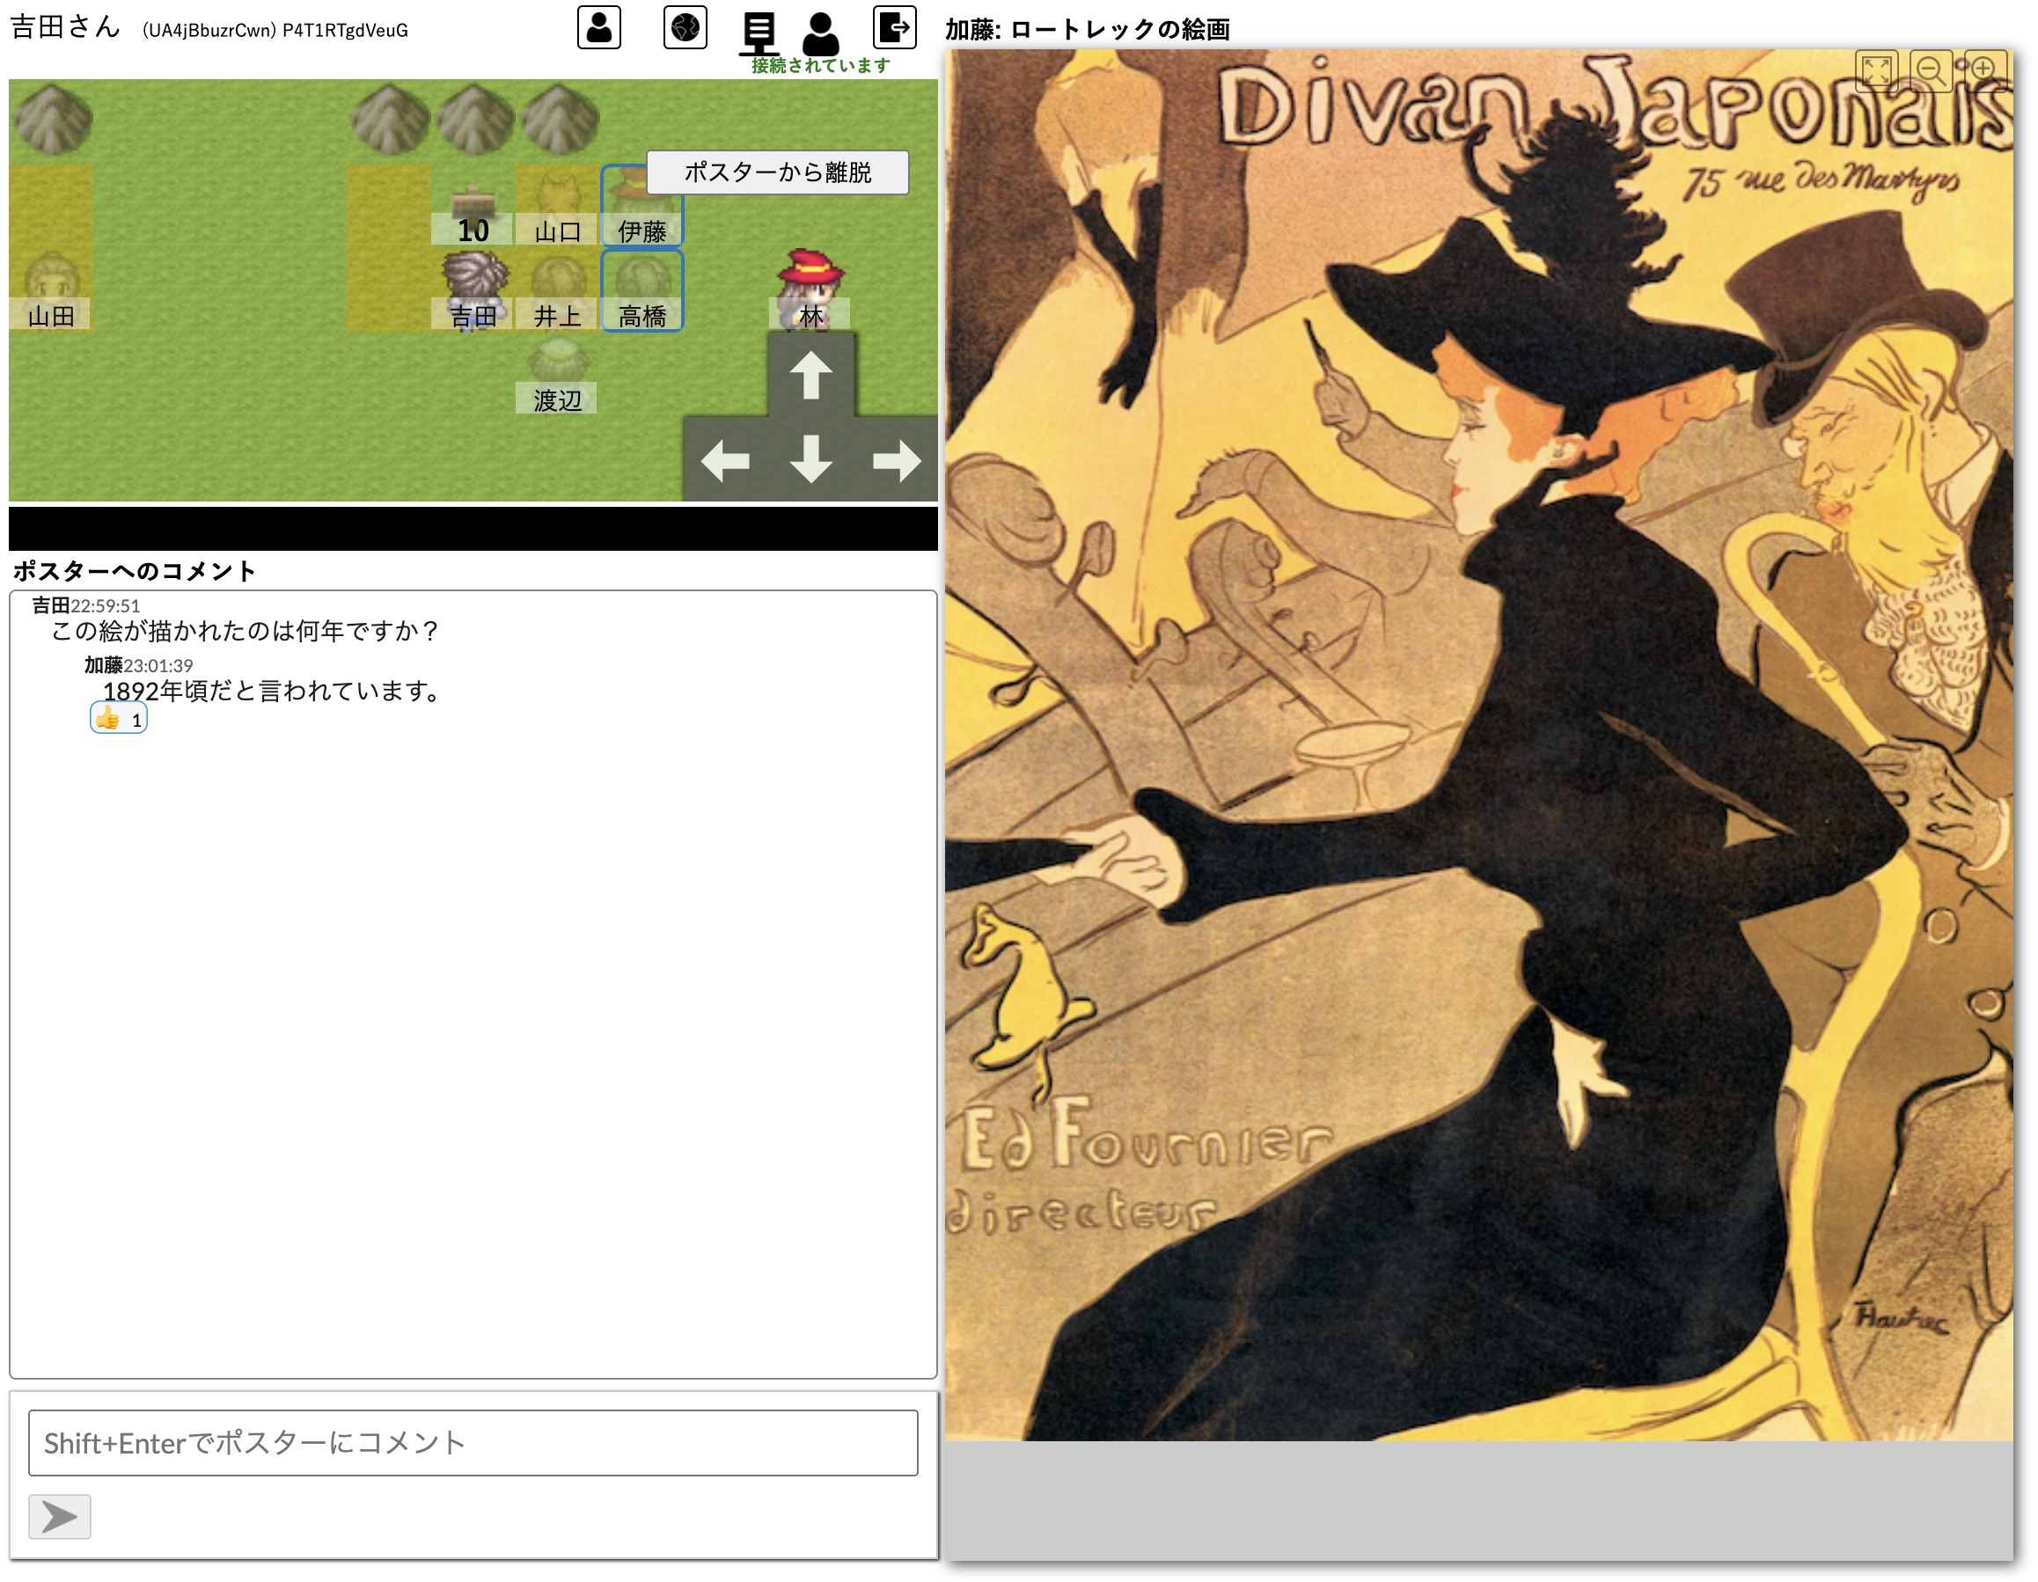Screen dimensions: 2038x1582
Task: Click the thumbs-up reaction on 加藤's reply
Action: tap(119, 719)
